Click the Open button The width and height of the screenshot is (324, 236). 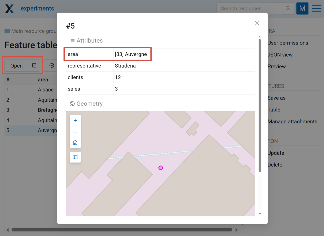click(17, 66)
